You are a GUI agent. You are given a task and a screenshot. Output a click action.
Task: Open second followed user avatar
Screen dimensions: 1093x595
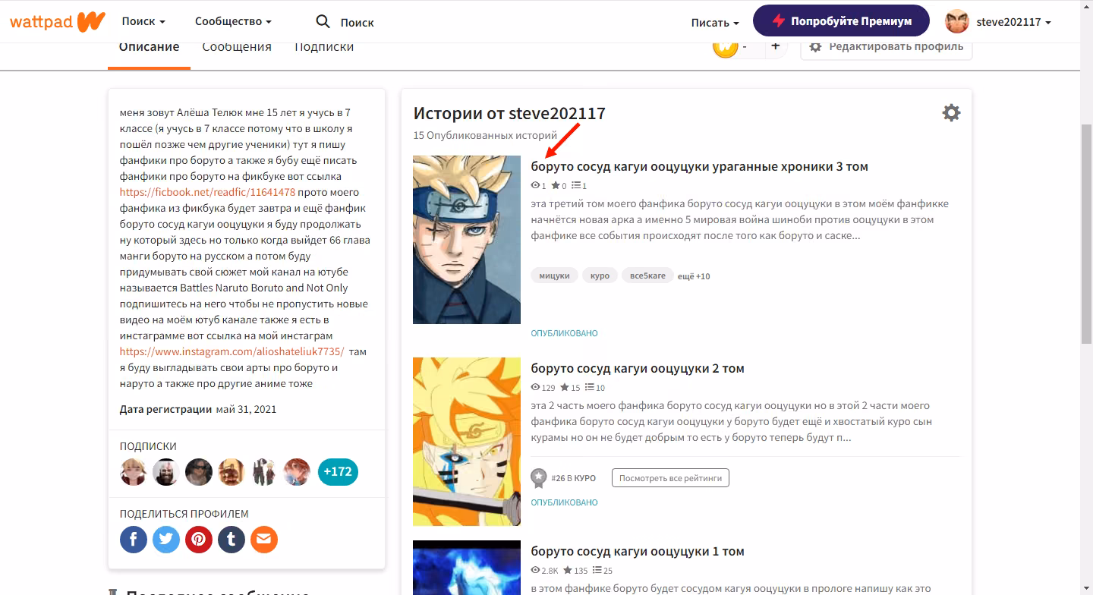point(166,472)
